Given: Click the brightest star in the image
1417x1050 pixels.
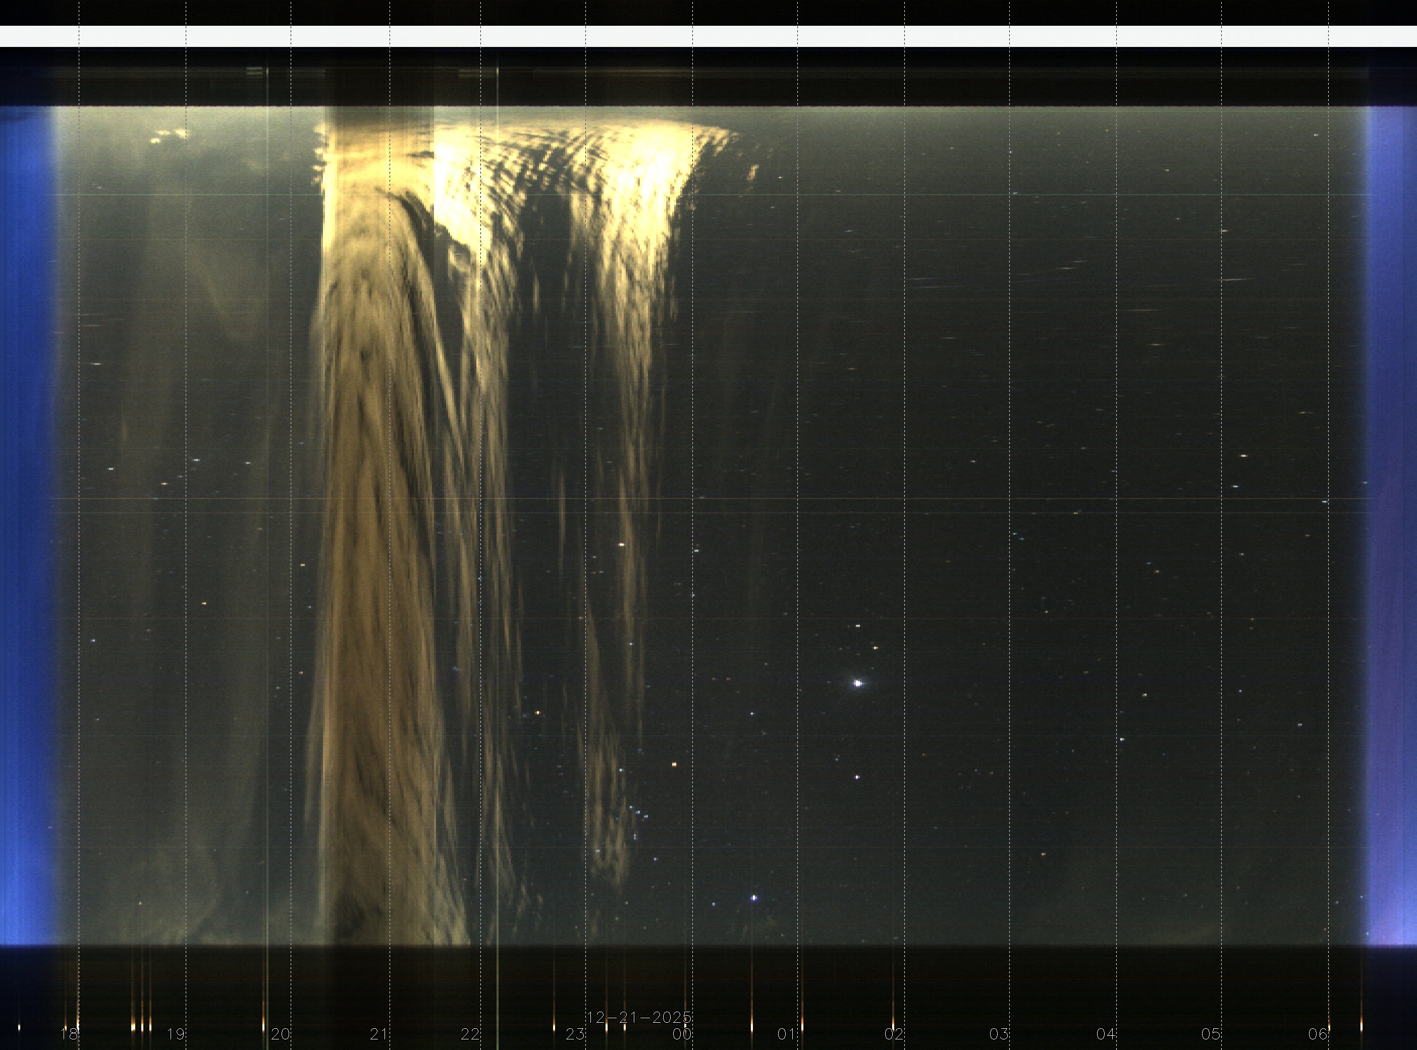Looking at the screenshot, I should click(858, 684).
